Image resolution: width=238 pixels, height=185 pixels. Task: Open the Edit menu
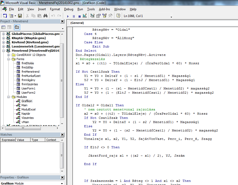point(21,9)
